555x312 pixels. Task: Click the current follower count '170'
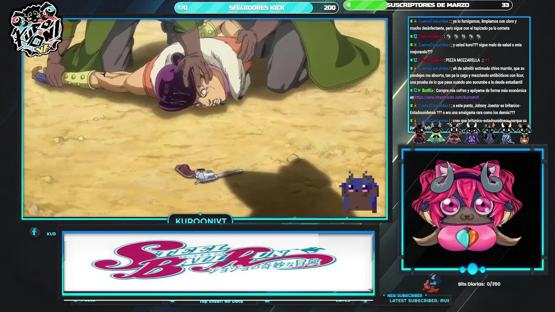(183, 7)
